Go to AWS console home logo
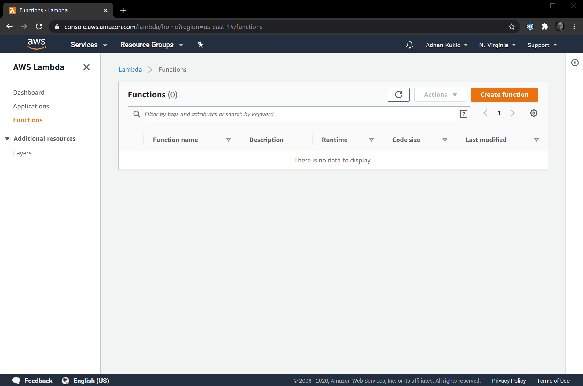Screen dimensions: 583x386 point(37,44)
